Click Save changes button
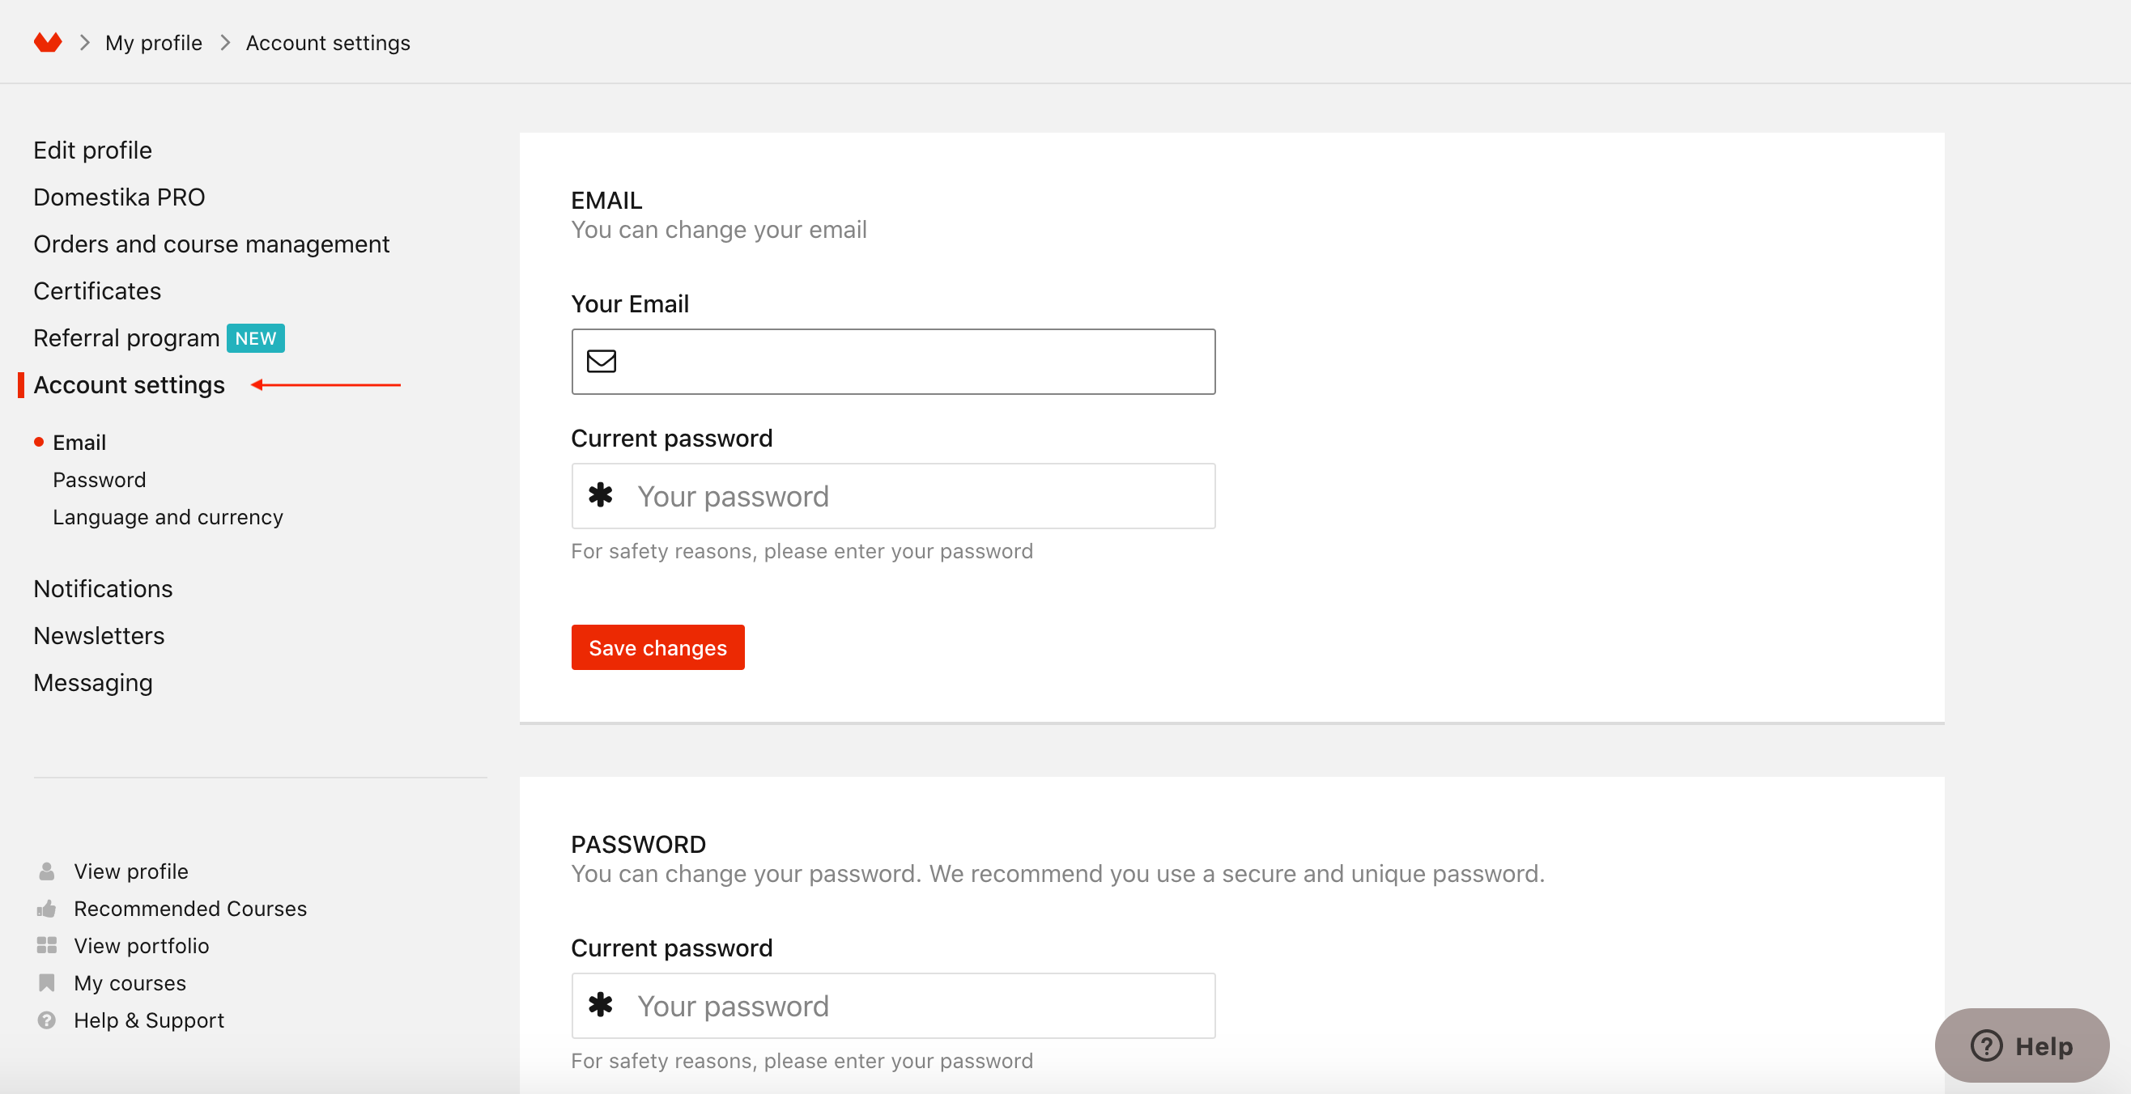 click(x=657, y=647)
